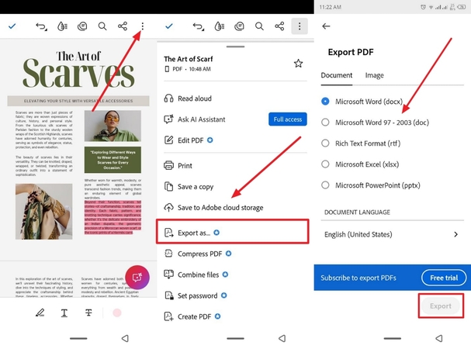Tap the Export button
The image size is (471, 349).
click(x=441, y=306)
